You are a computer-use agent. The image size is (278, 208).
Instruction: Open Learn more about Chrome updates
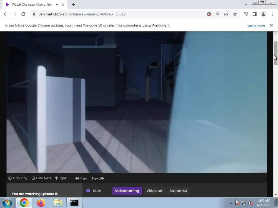256,25
